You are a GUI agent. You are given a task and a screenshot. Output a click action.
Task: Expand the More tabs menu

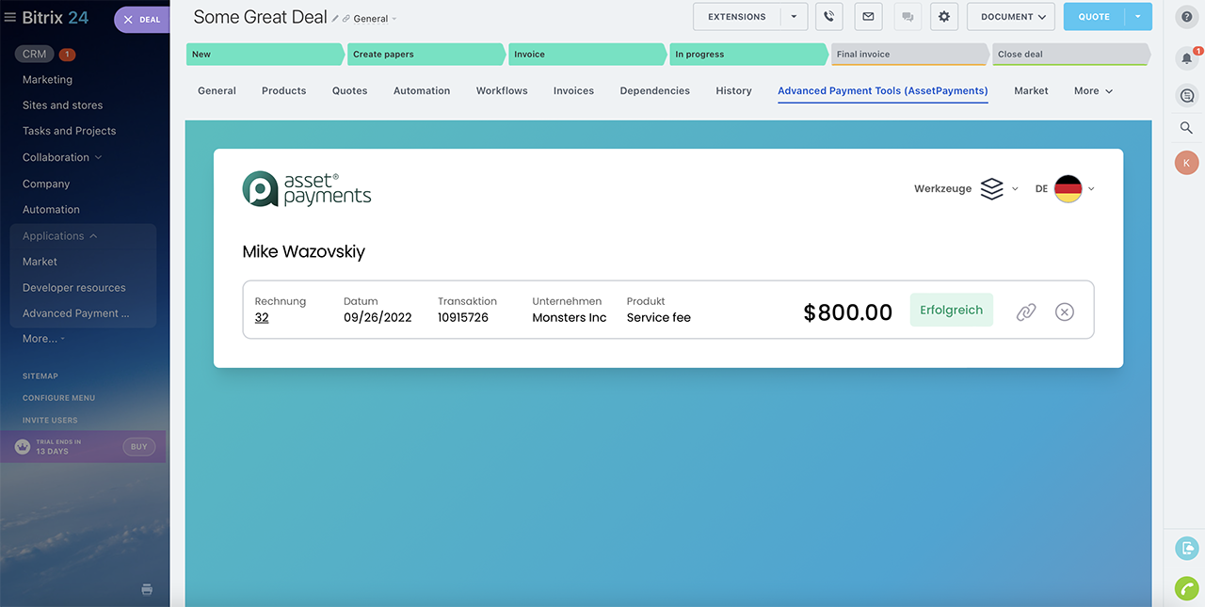click(x=1093, y=91)
